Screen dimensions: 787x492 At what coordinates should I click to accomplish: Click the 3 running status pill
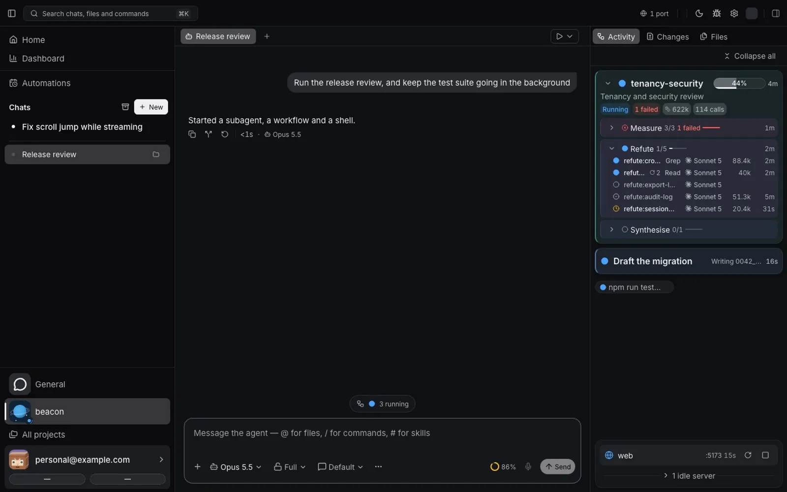(x=382, y=404)
